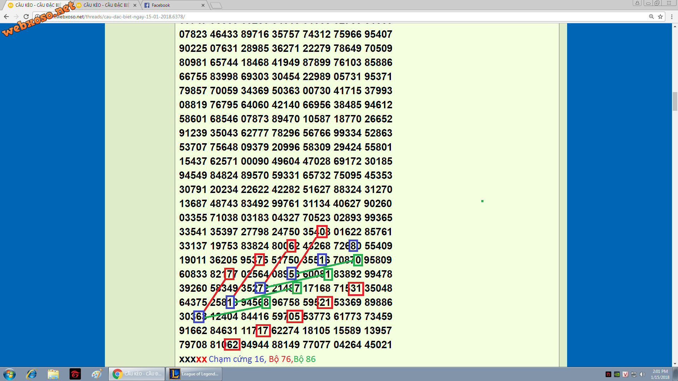678x381 pixels.
Task: Click the browser forward arrow
Action: coord(16,17)
